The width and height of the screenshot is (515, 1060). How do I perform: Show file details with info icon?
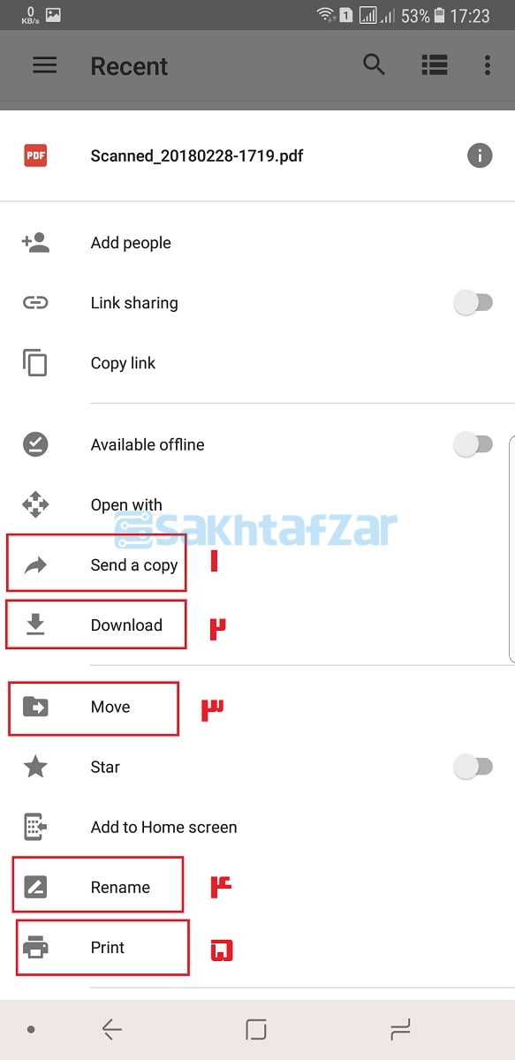point(480,156)
